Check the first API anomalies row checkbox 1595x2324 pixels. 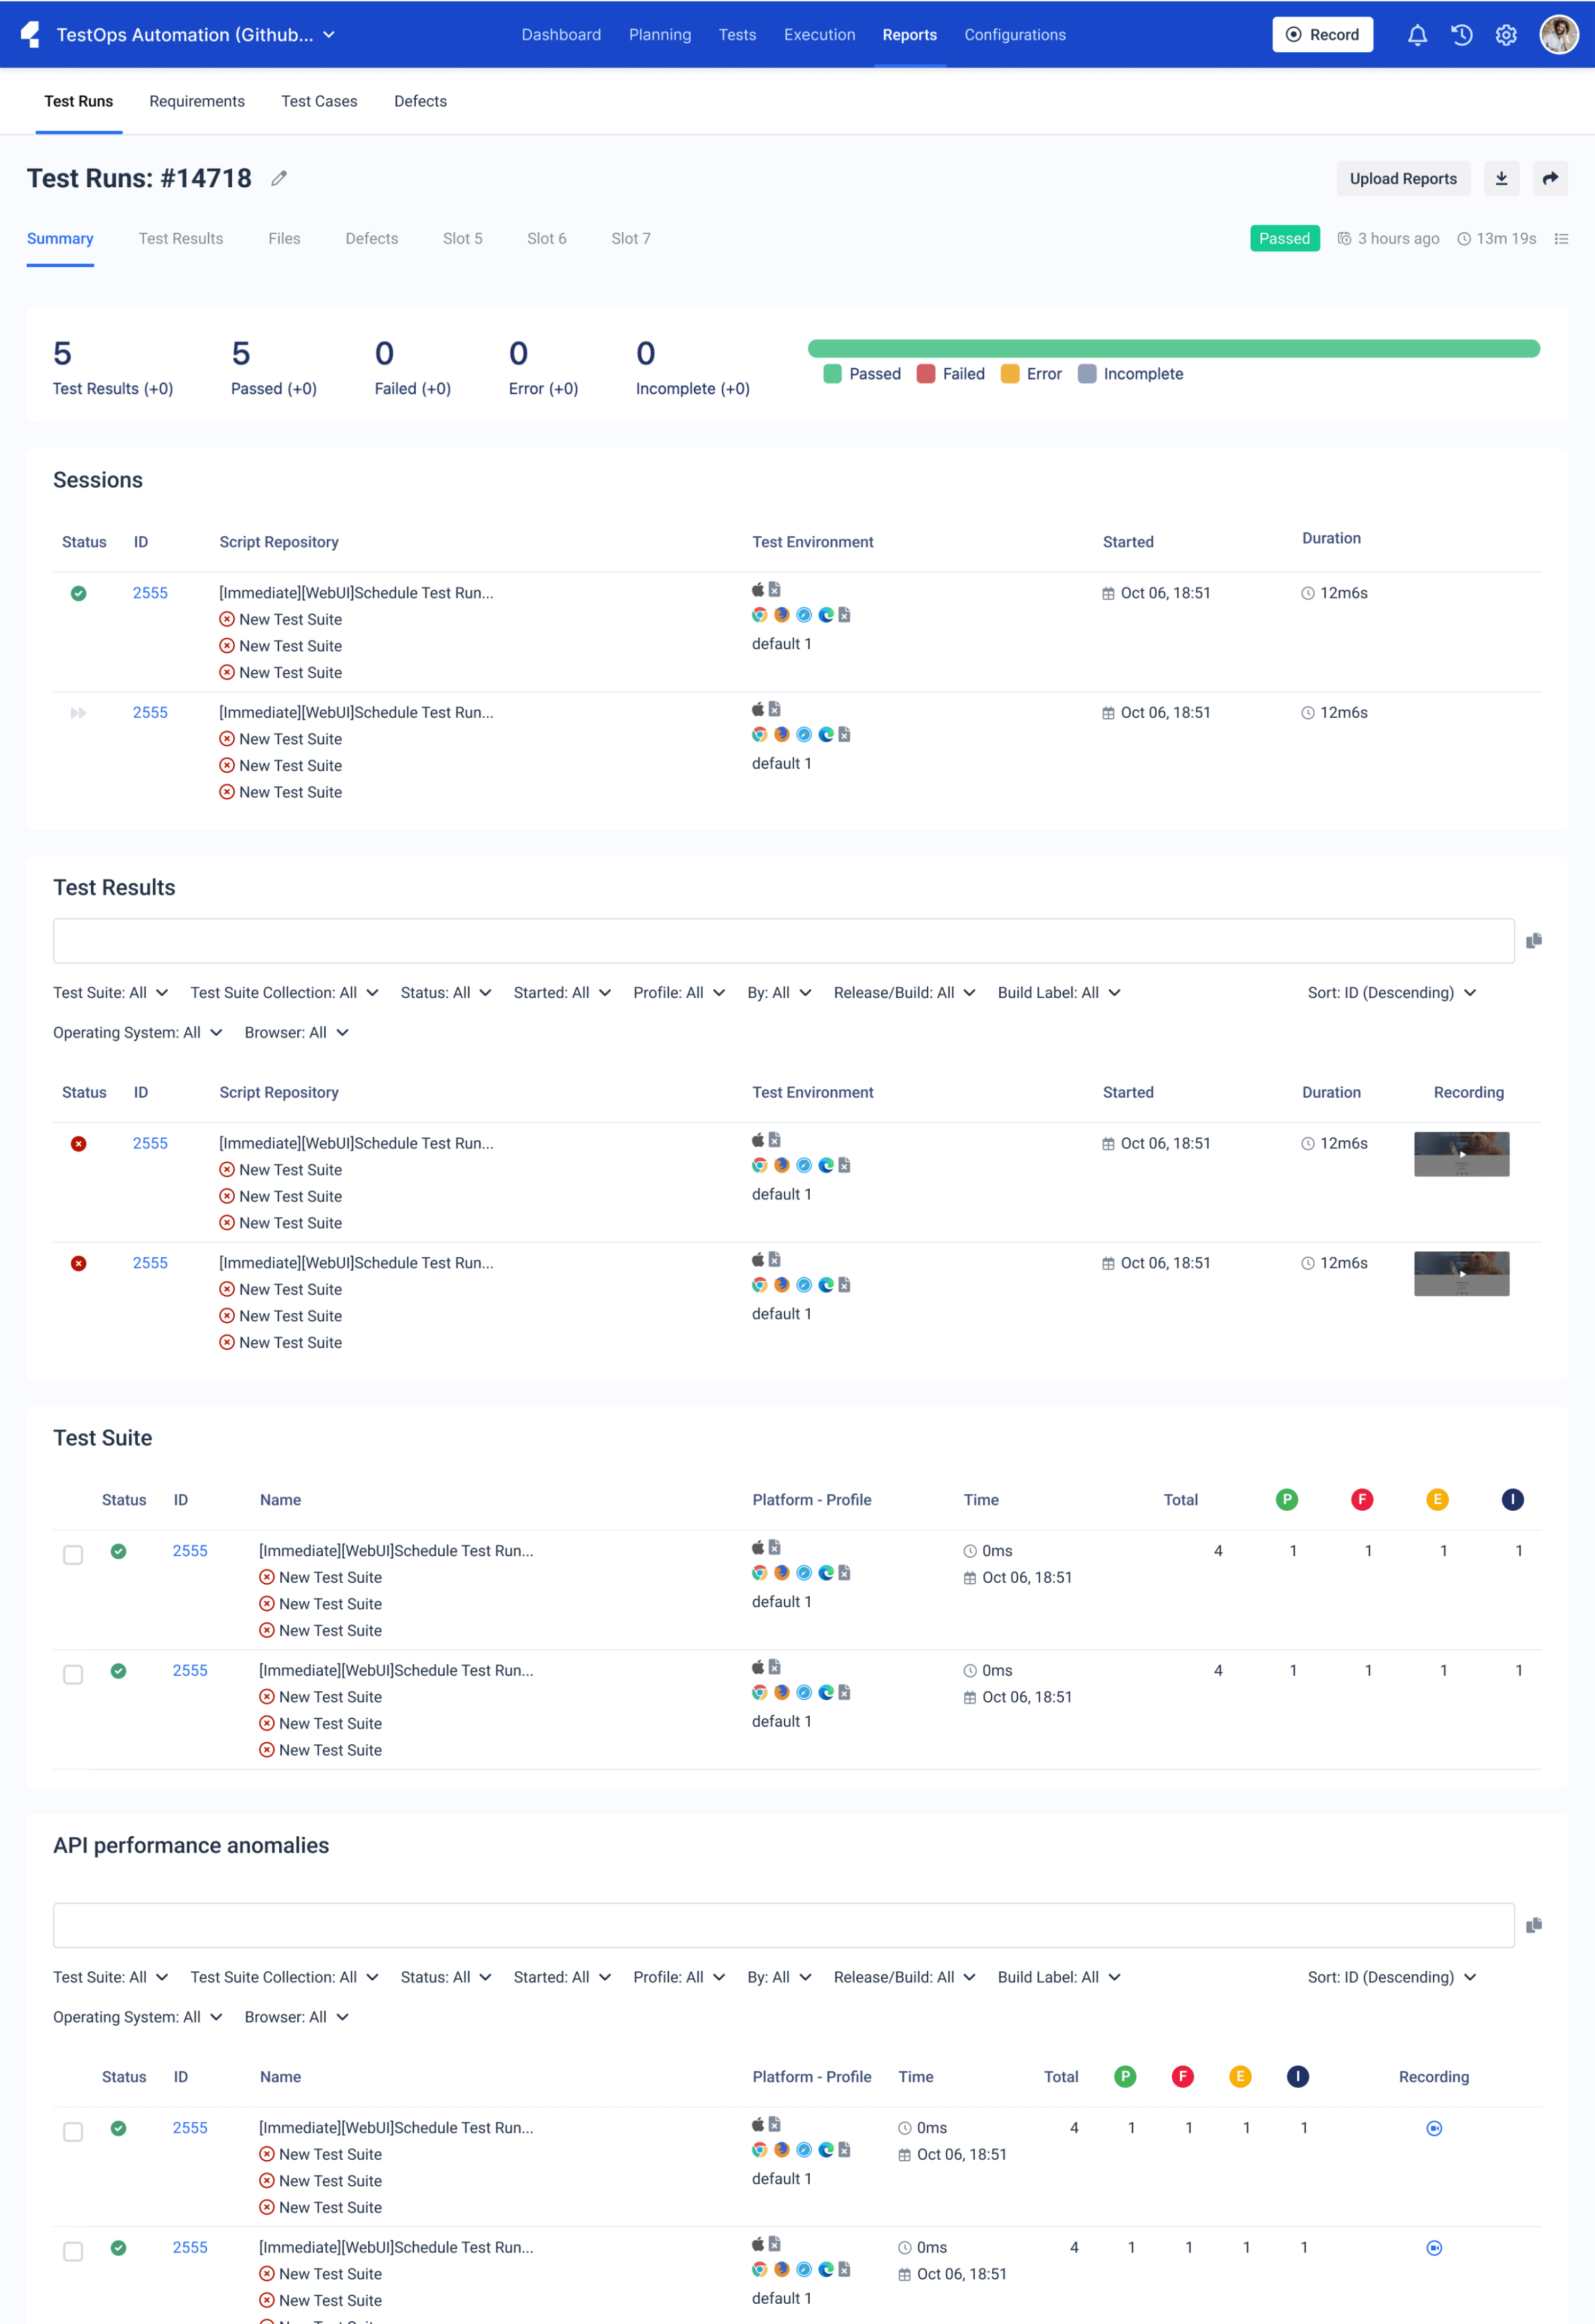(73, 2132)
